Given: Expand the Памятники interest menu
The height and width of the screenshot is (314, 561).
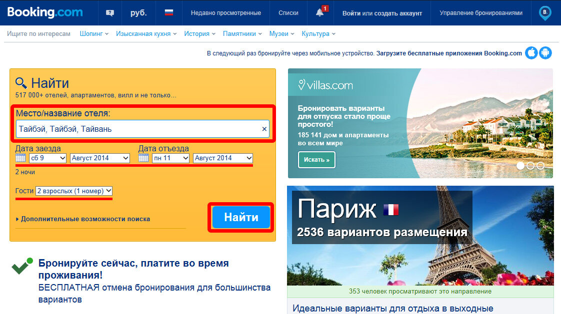Looking at the screenshot, I should tap(242, 34).
